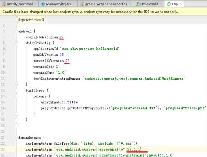
Task: Click the app gradle file icon
Action: click(x=169, y=4)
